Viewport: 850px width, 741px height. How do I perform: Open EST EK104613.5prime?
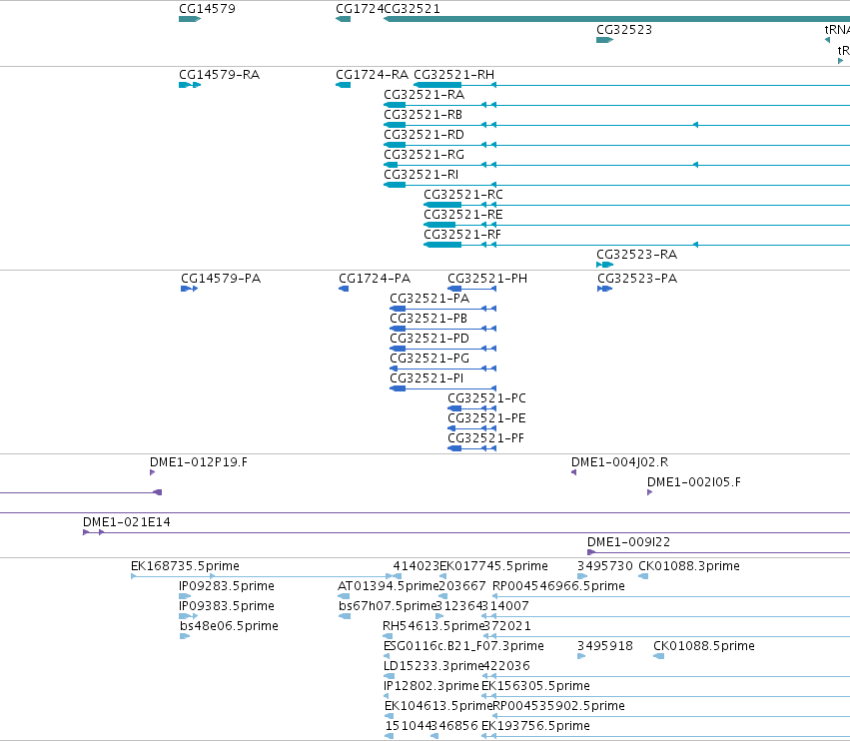(438, 707)
